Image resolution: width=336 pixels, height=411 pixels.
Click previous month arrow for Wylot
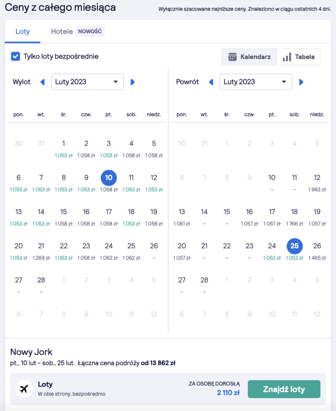pyautogui.click(x=42, y=82)
